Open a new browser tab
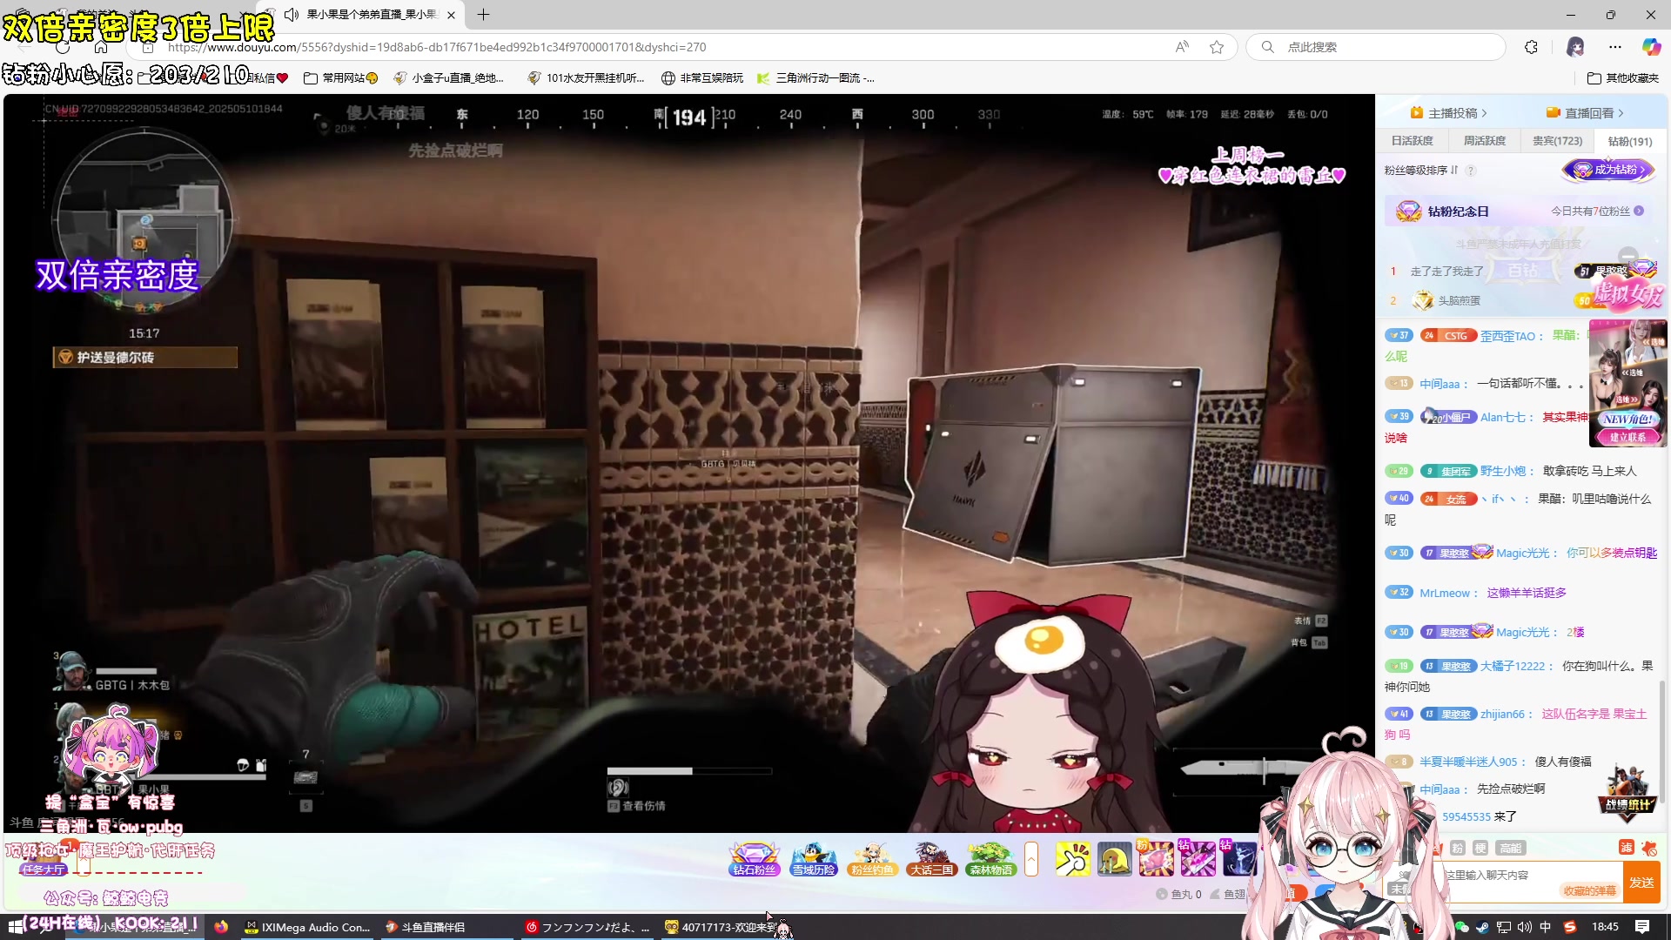The height and width of the screenshot is (940, 1671). (484, 15)
